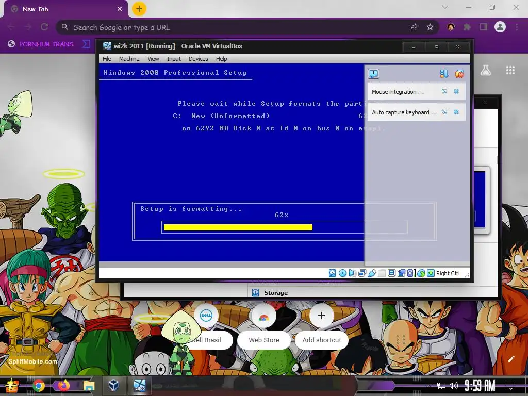Image resolution: width=528 pixels, height=396 pixels.
Task: Open the Input menu
Action: tap(174, 59)
